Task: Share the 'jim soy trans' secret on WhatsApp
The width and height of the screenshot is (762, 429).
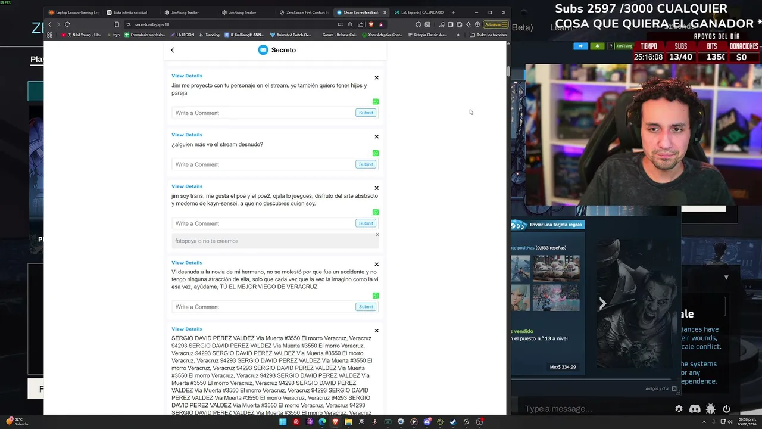Action: [x=376, y=212]
